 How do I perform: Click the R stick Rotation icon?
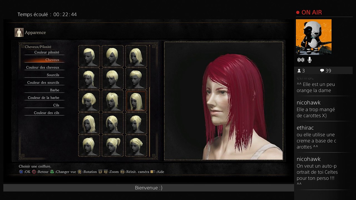point(80,172)
